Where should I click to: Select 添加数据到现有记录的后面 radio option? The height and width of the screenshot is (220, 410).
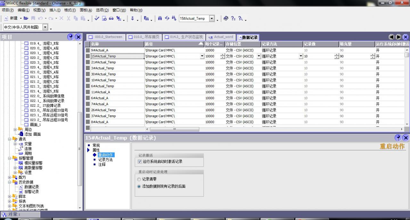coord(139,186)
